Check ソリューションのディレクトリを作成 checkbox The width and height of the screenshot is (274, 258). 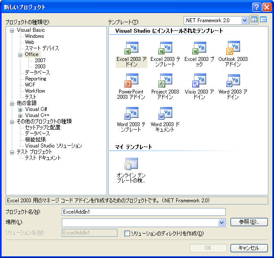[x=127, y=233]
